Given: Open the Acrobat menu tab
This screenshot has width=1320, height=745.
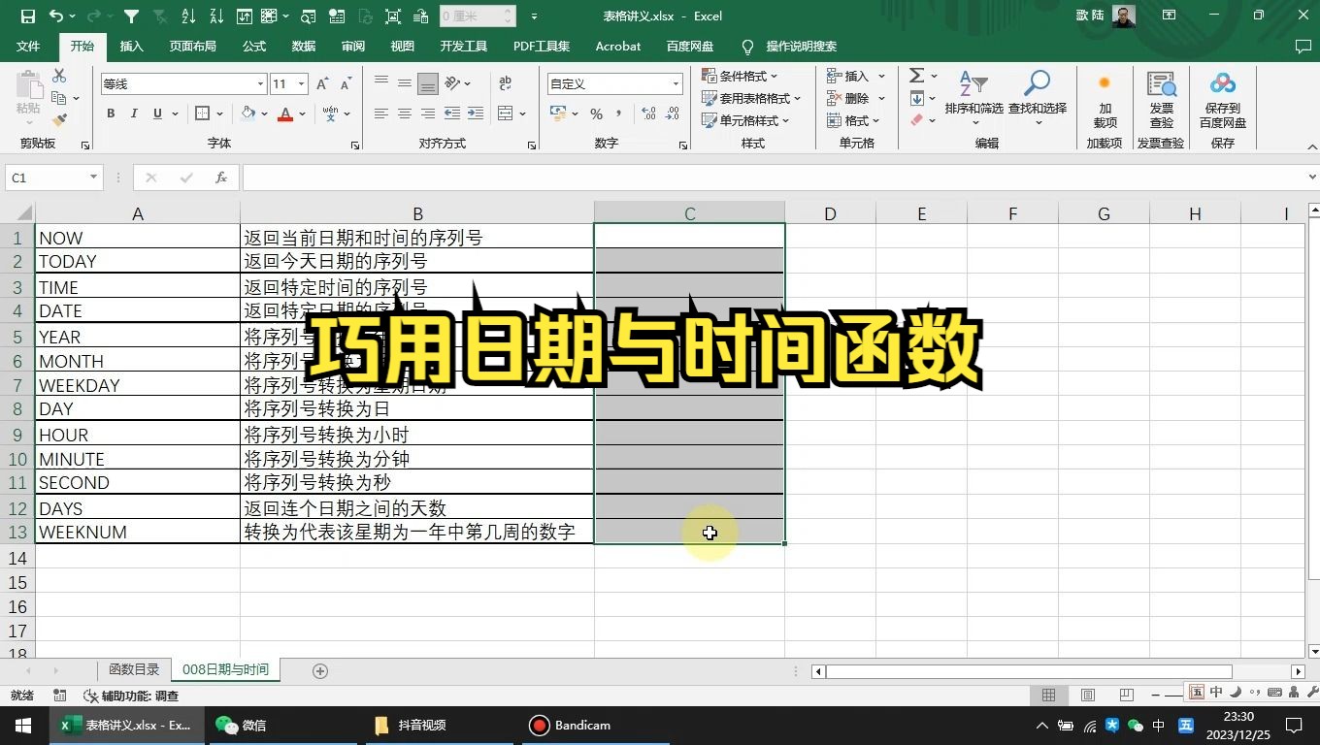Looking at the screenshot, I should tap(617, 46).
